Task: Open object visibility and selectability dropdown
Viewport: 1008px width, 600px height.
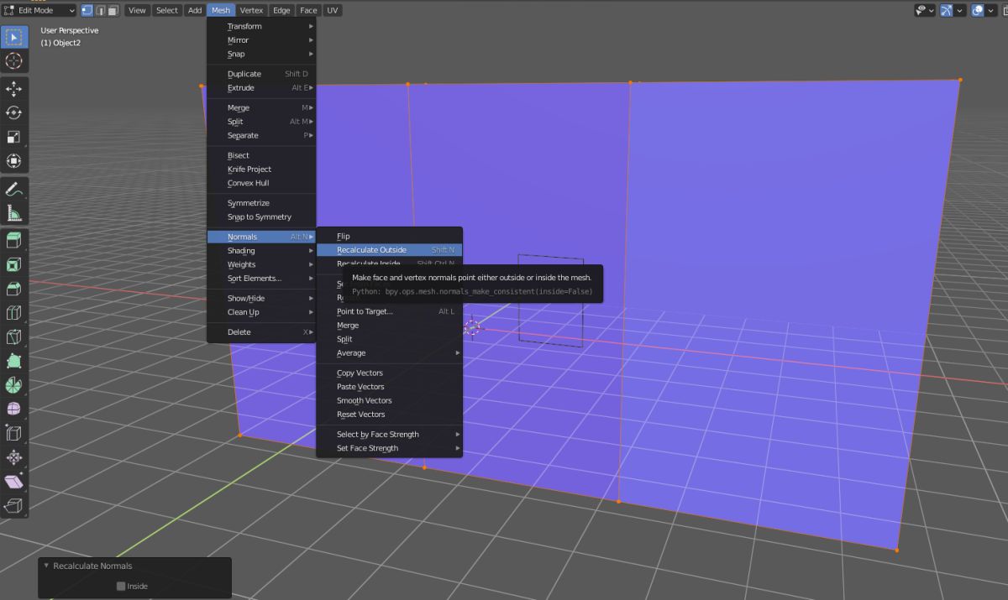Action: point(925,10)
